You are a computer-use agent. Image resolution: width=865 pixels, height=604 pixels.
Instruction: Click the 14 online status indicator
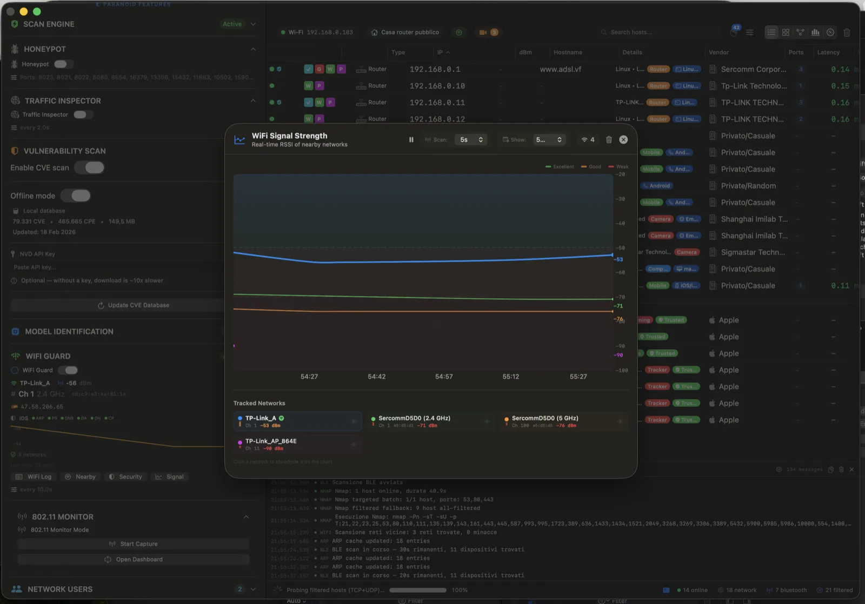click(692, 590)
